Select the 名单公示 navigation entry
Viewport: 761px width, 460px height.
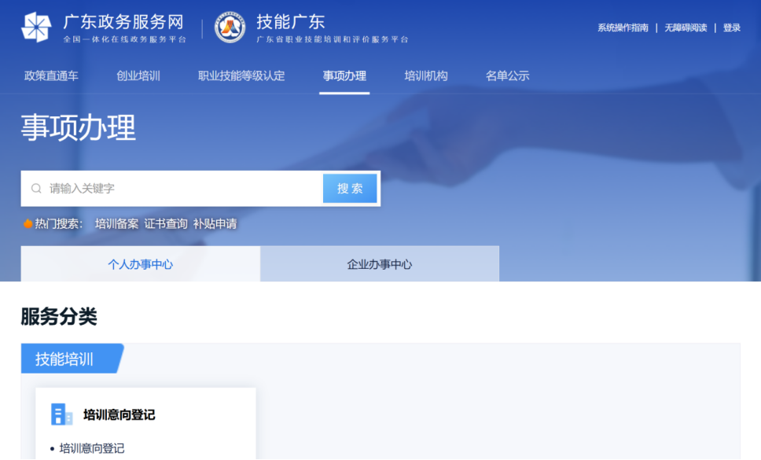coord(507,76)
